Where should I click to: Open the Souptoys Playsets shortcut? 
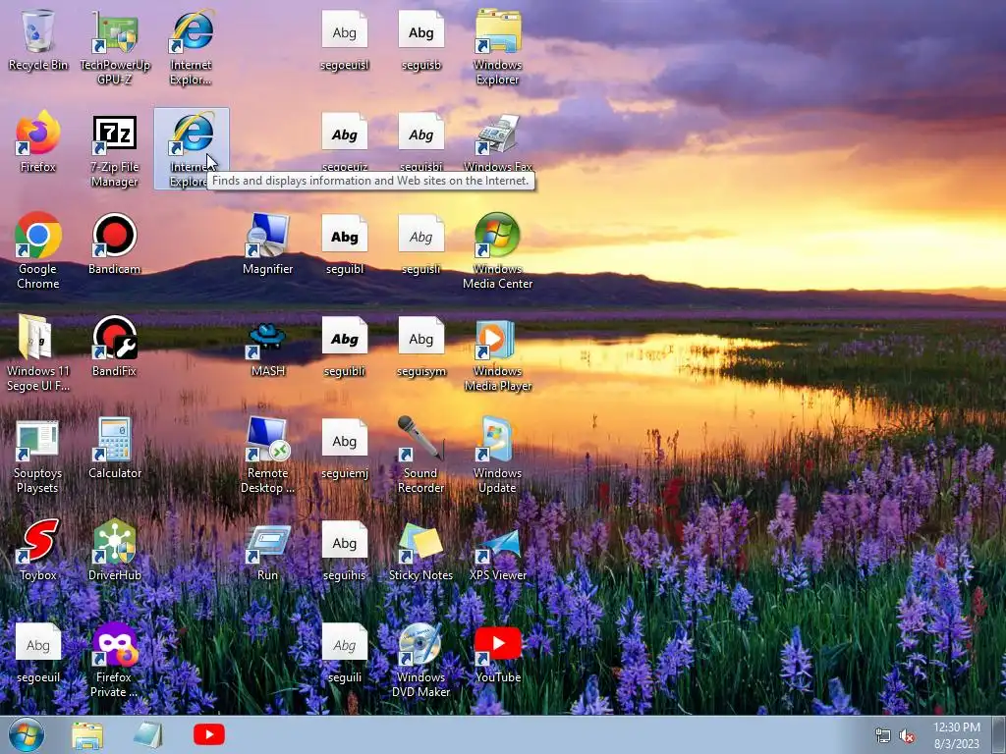38,455
